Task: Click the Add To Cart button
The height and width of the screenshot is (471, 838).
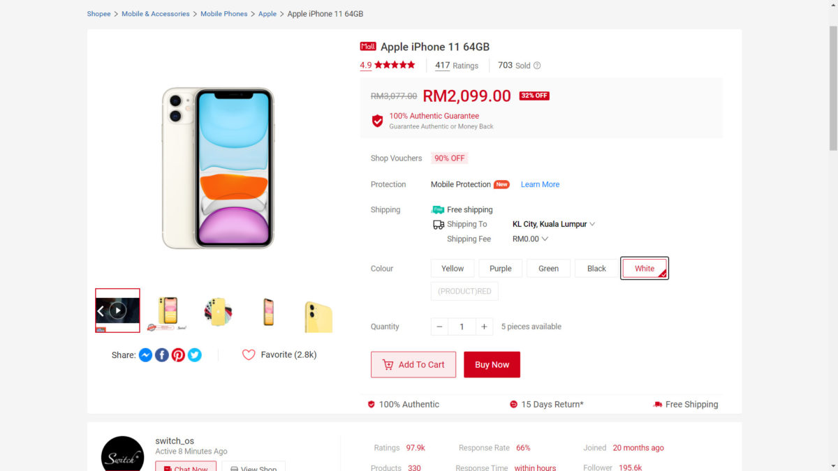Action: [413, 365]
